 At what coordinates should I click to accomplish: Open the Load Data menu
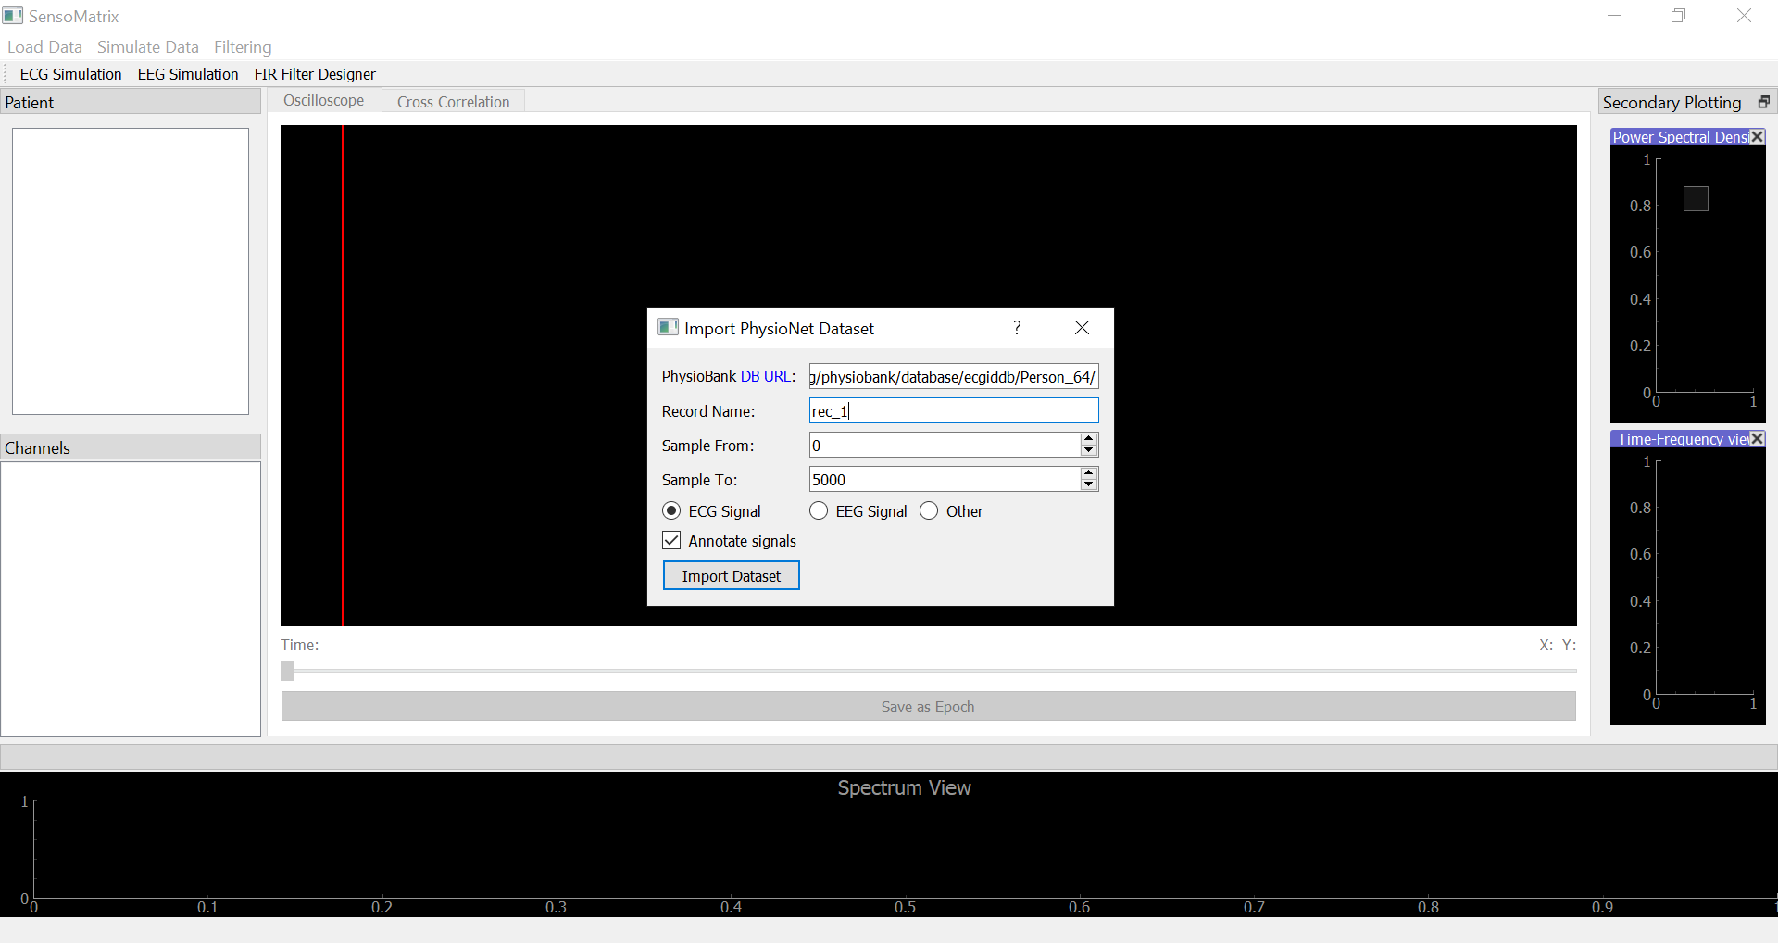click(44, 47)
